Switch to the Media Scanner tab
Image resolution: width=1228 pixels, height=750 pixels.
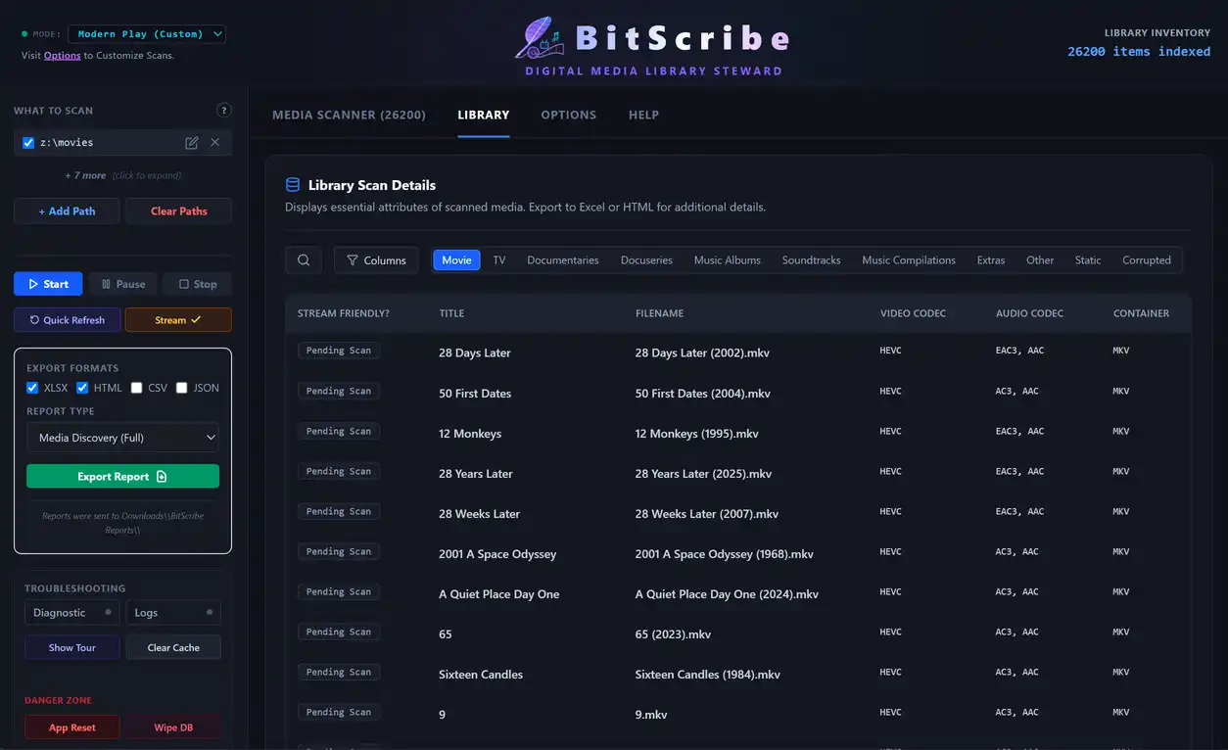349,115
